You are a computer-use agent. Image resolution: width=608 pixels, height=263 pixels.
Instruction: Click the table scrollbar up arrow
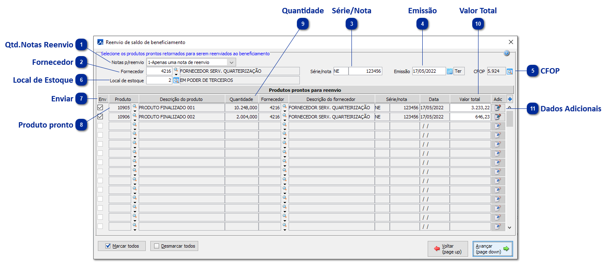(510, 107)
